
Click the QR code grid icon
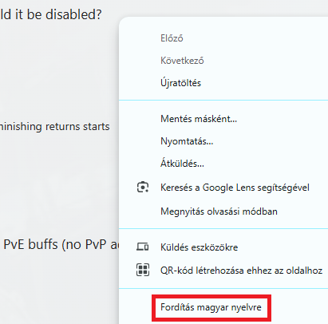(143, 270)
